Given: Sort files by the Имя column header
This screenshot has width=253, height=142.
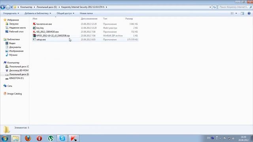Looking at the screenshot, I should 35,19.
